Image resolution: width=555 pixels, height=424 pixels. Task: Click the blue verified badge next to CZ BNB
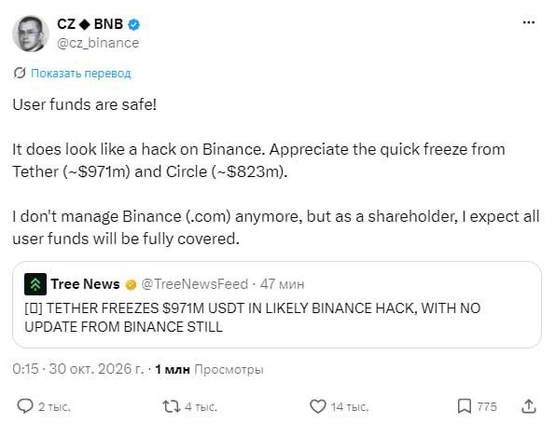click(x=133, y=24)
